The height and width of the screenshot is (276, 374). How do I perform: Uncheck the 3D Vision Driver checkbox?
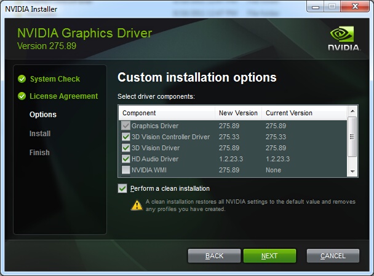tap(125, 148)
